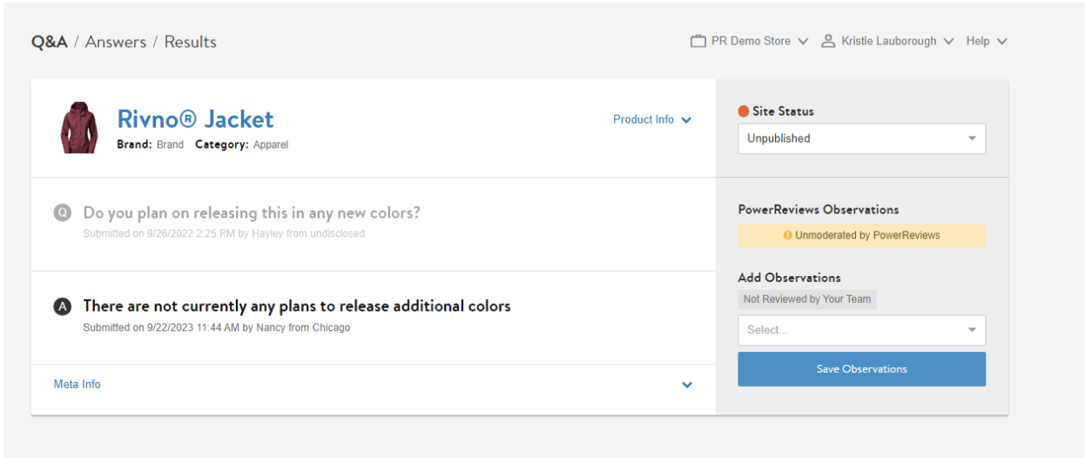This screenshot has width=1085, height=458.
Task: Click the Unmoderated by PowerReviews banner
Action: 861,235
